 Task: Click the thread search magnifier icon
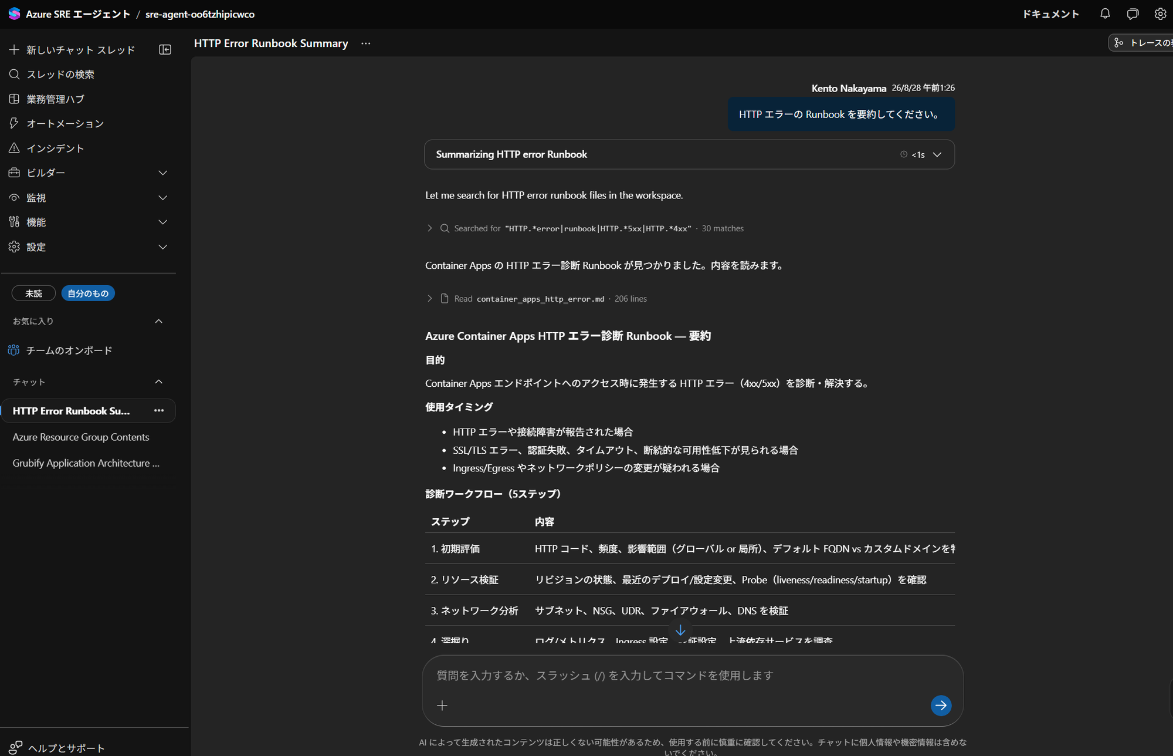coord(14,75)
